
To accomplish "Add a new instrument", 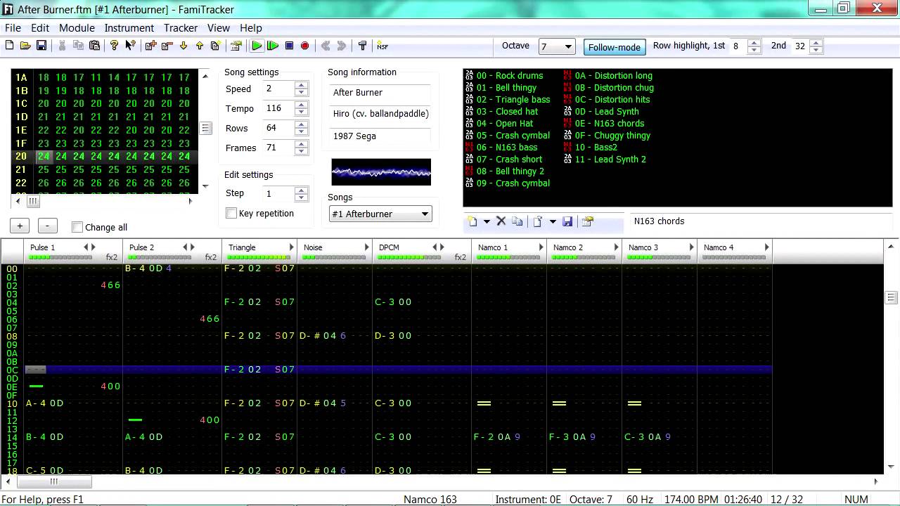I will (472, 221).
